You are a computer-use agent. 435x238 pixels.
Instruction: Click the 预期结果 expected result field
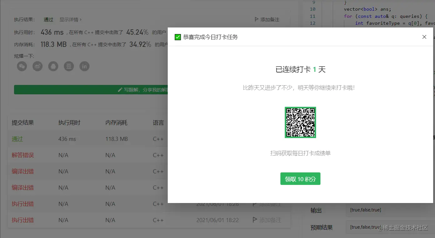click(x=390, y=227)
